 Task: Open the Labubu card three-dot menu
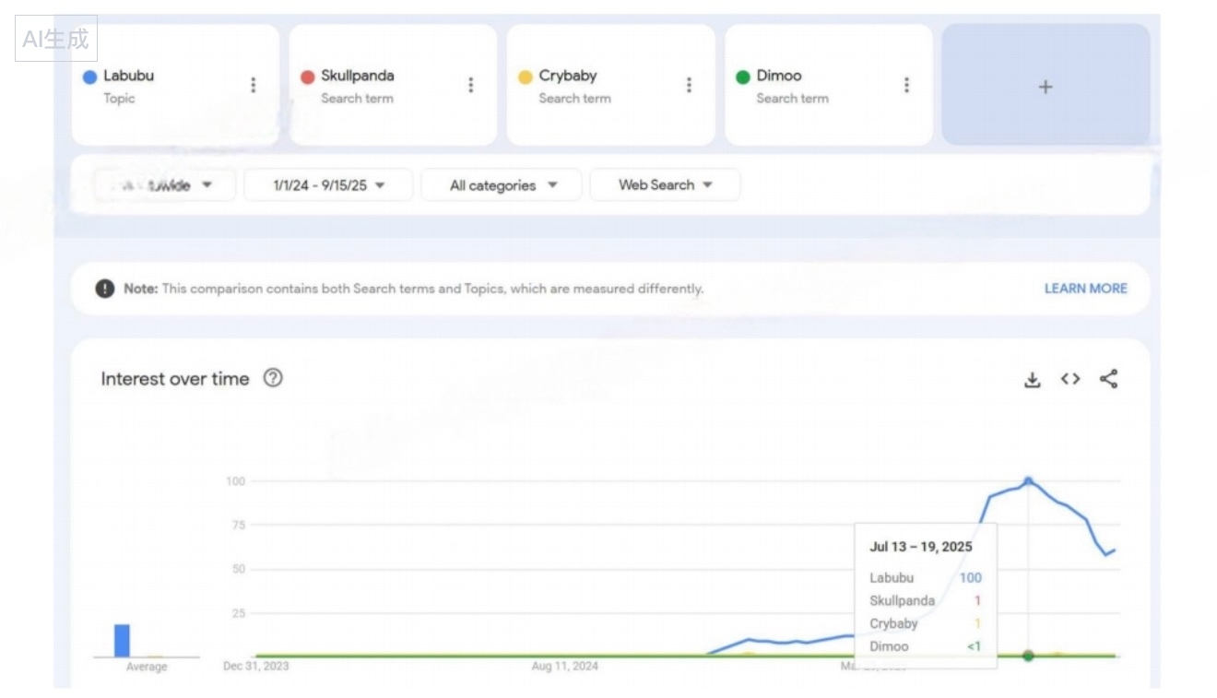[253, 85]
